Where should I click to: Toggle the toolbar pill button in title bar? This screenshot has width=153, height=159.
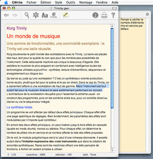point(114,8)
